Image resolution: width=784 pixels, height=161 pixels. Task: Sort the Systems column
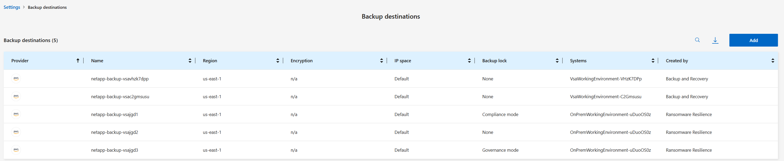(653, 61)
